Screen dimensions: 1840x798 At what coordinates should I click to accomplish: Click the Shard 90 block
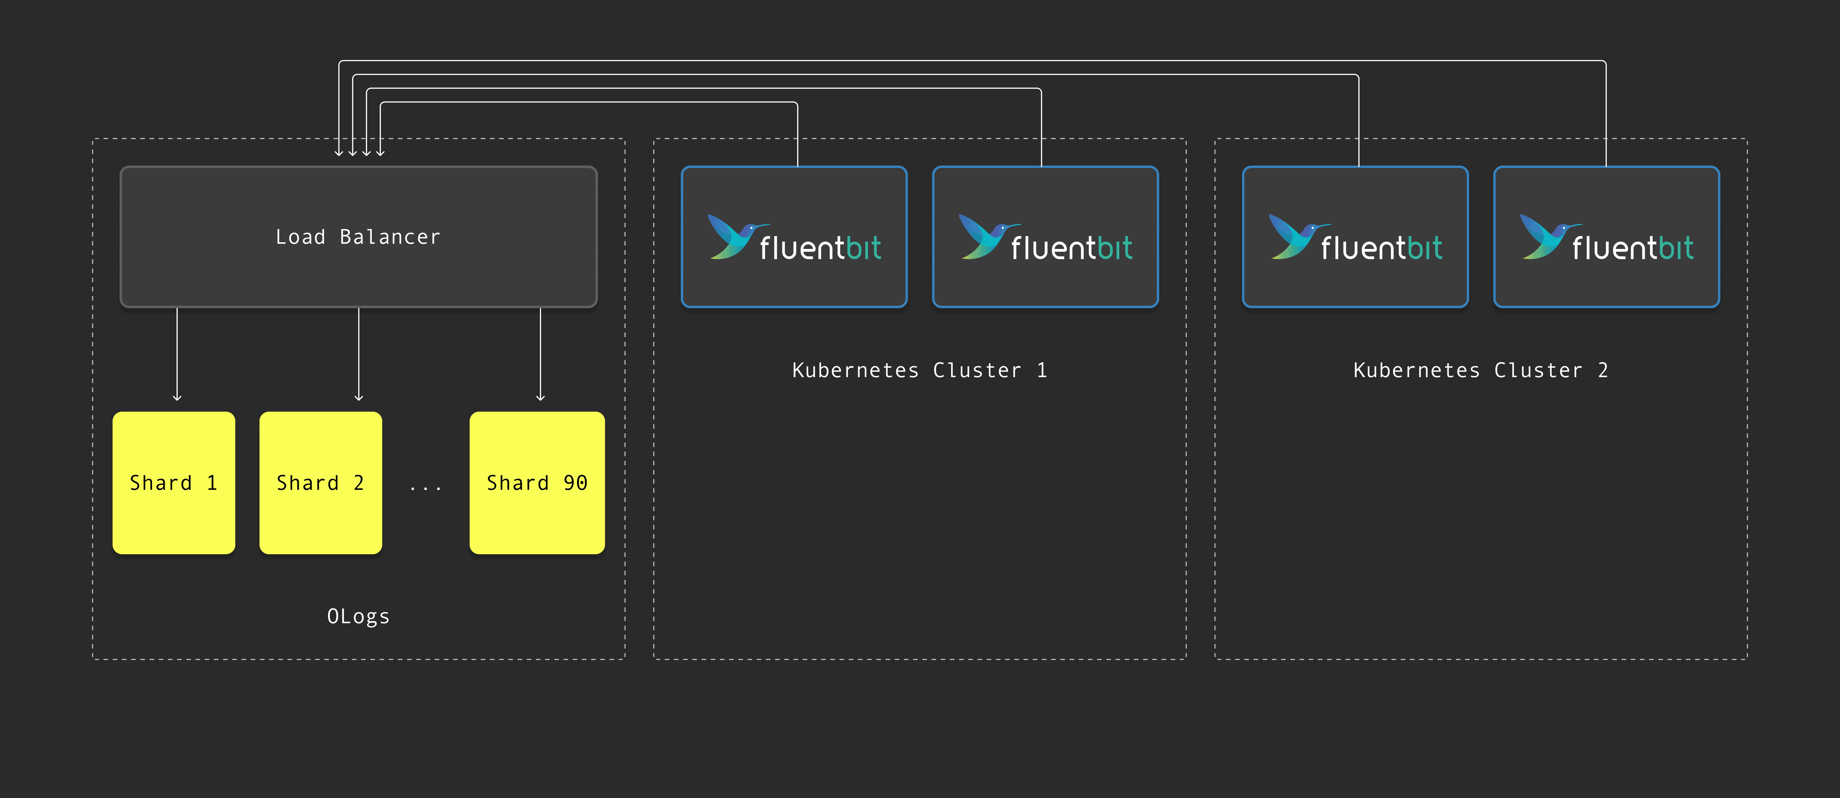click(536, 483)
